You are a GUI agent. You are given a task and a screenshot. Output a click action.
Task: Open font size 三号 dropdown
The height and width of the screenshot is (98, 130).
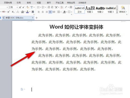coord(17,7)
